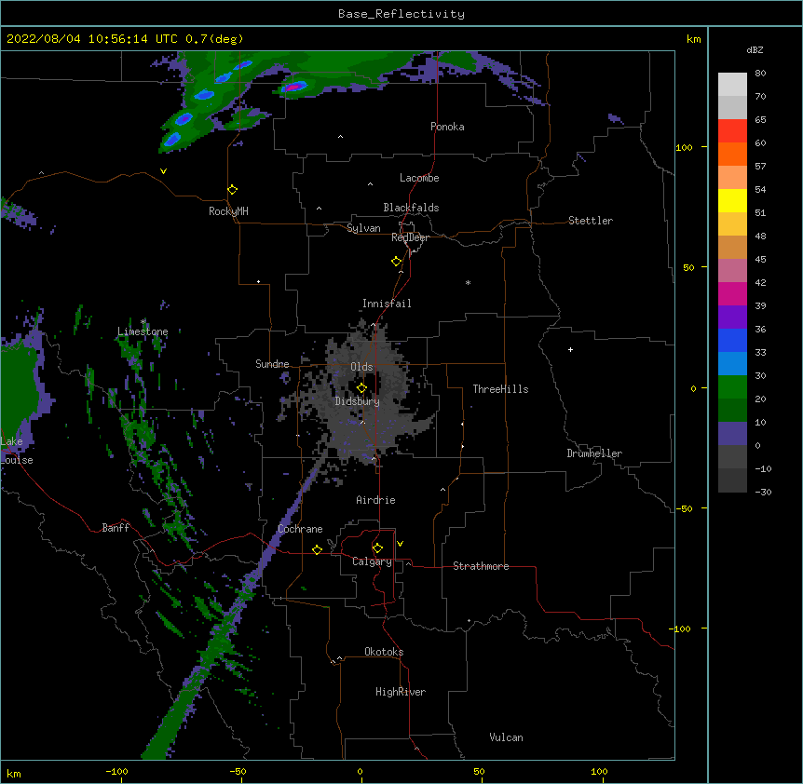Screen dimensions: 803x784
Task: Select the Innisfail town label
Action: (387, 304)
